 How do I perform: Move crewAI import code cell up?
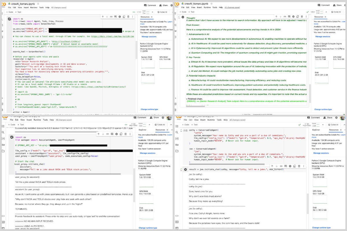pyautogui.click(x=103, y=16)
